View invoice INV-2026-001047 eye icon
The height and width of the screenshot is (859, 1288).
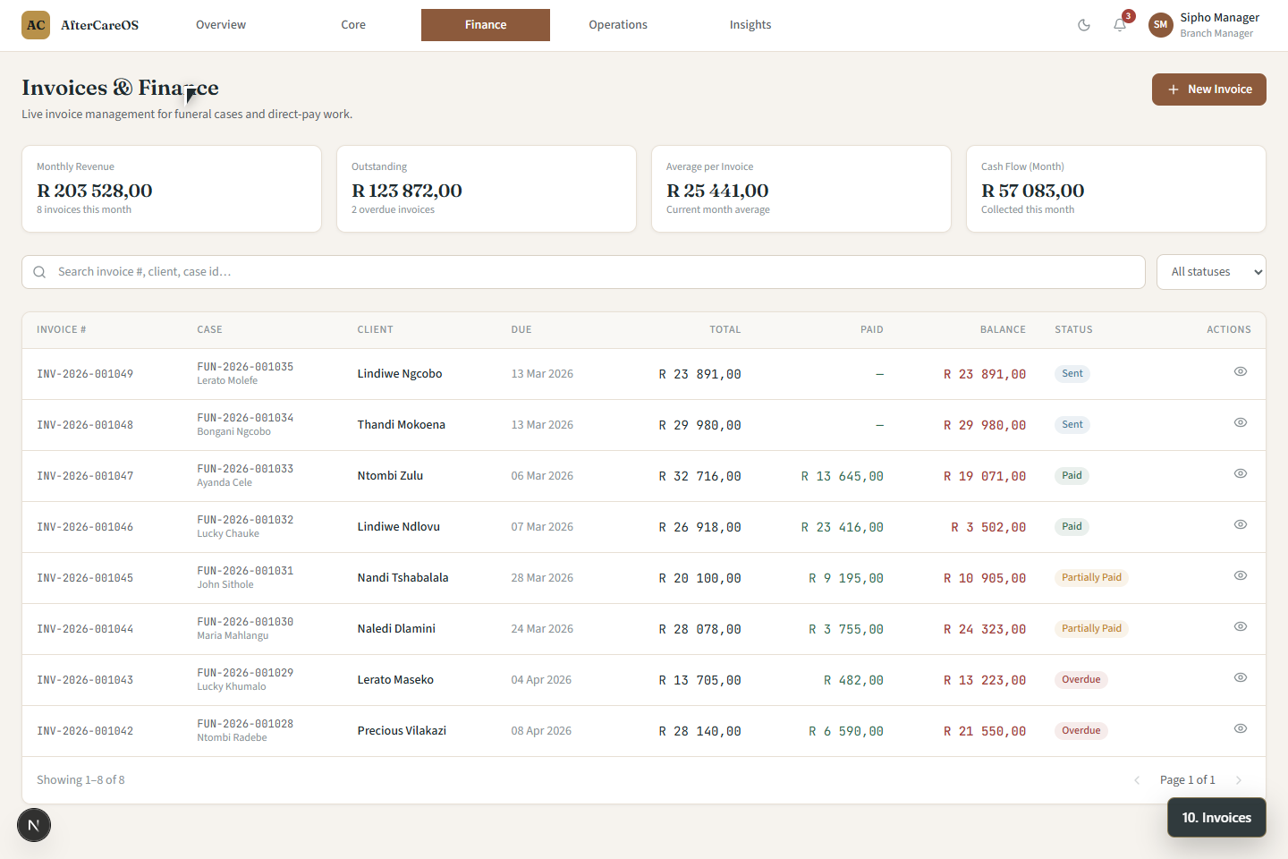[1241, 473]
